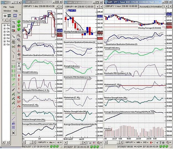Click the magnifier zoom-in tool
The height and width of the screenshot is (149, 173).
click(x=19, y=35)
